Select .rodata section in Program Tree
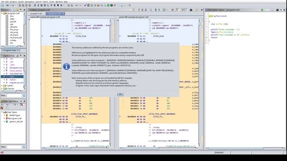 [x=13, y=40]
